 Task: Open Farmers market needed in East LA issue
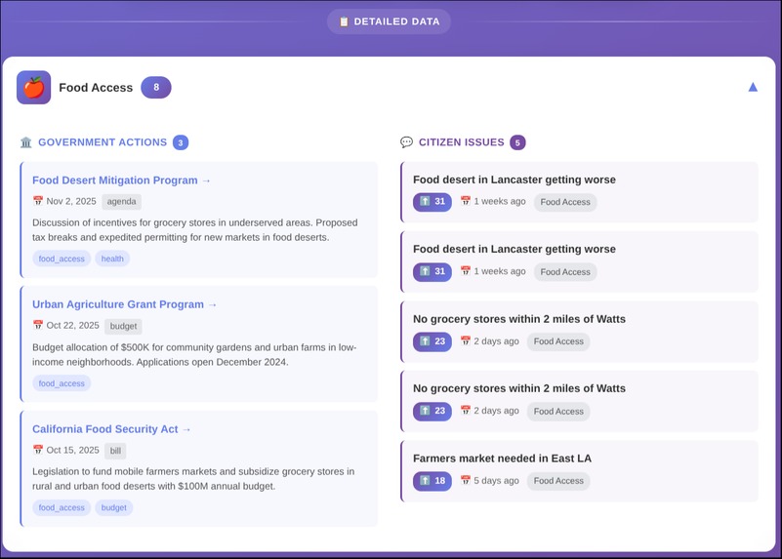pyautogui.click(x=502, y=459)
